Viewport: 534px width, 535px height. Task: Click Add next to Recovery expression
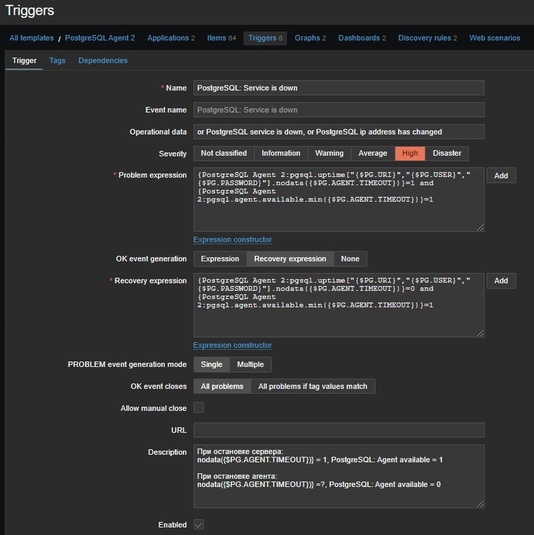point(501,281)
